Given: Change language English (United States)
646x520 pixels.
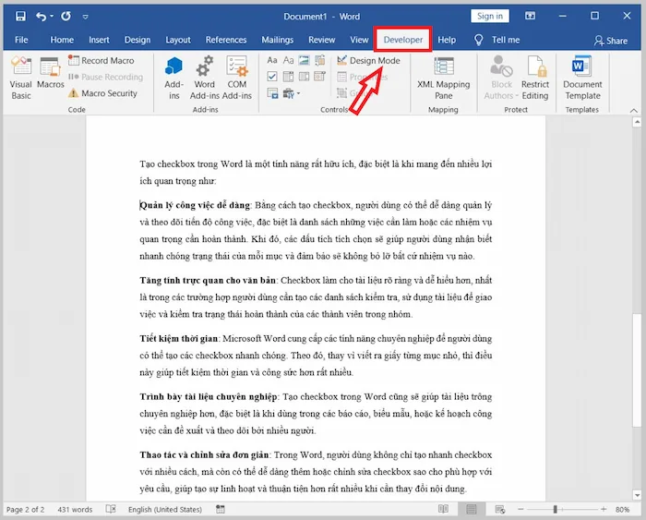Looking at the screenshot, I should click(x=165, y=510).
